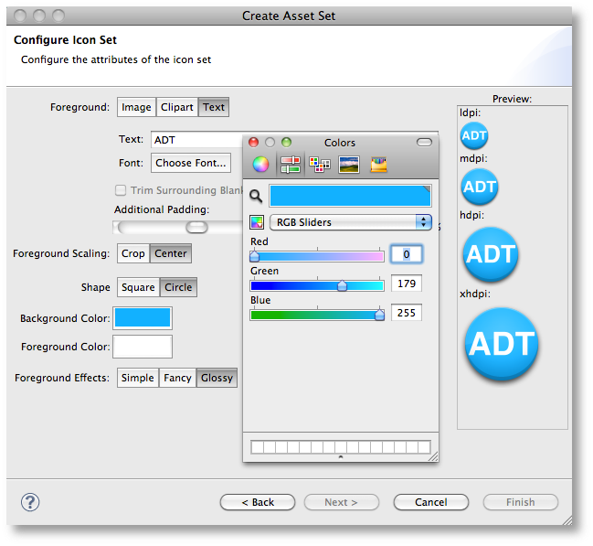Choose Circle shape

click(178, 287)
